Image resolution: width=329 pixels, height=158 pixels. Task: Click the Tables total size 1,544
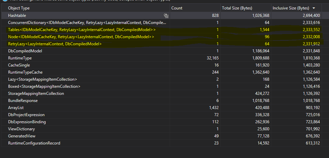[x=265, y=30]
